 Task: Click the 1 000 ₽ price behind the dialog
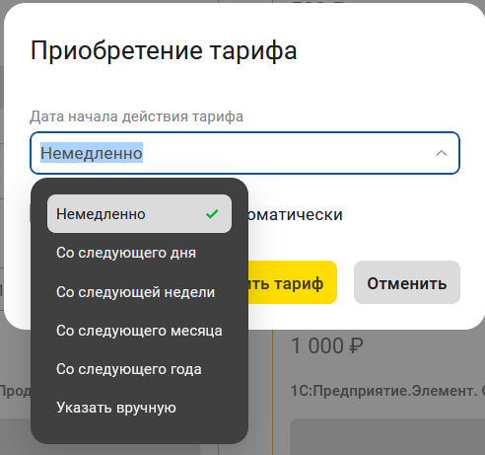pos(327,346)
